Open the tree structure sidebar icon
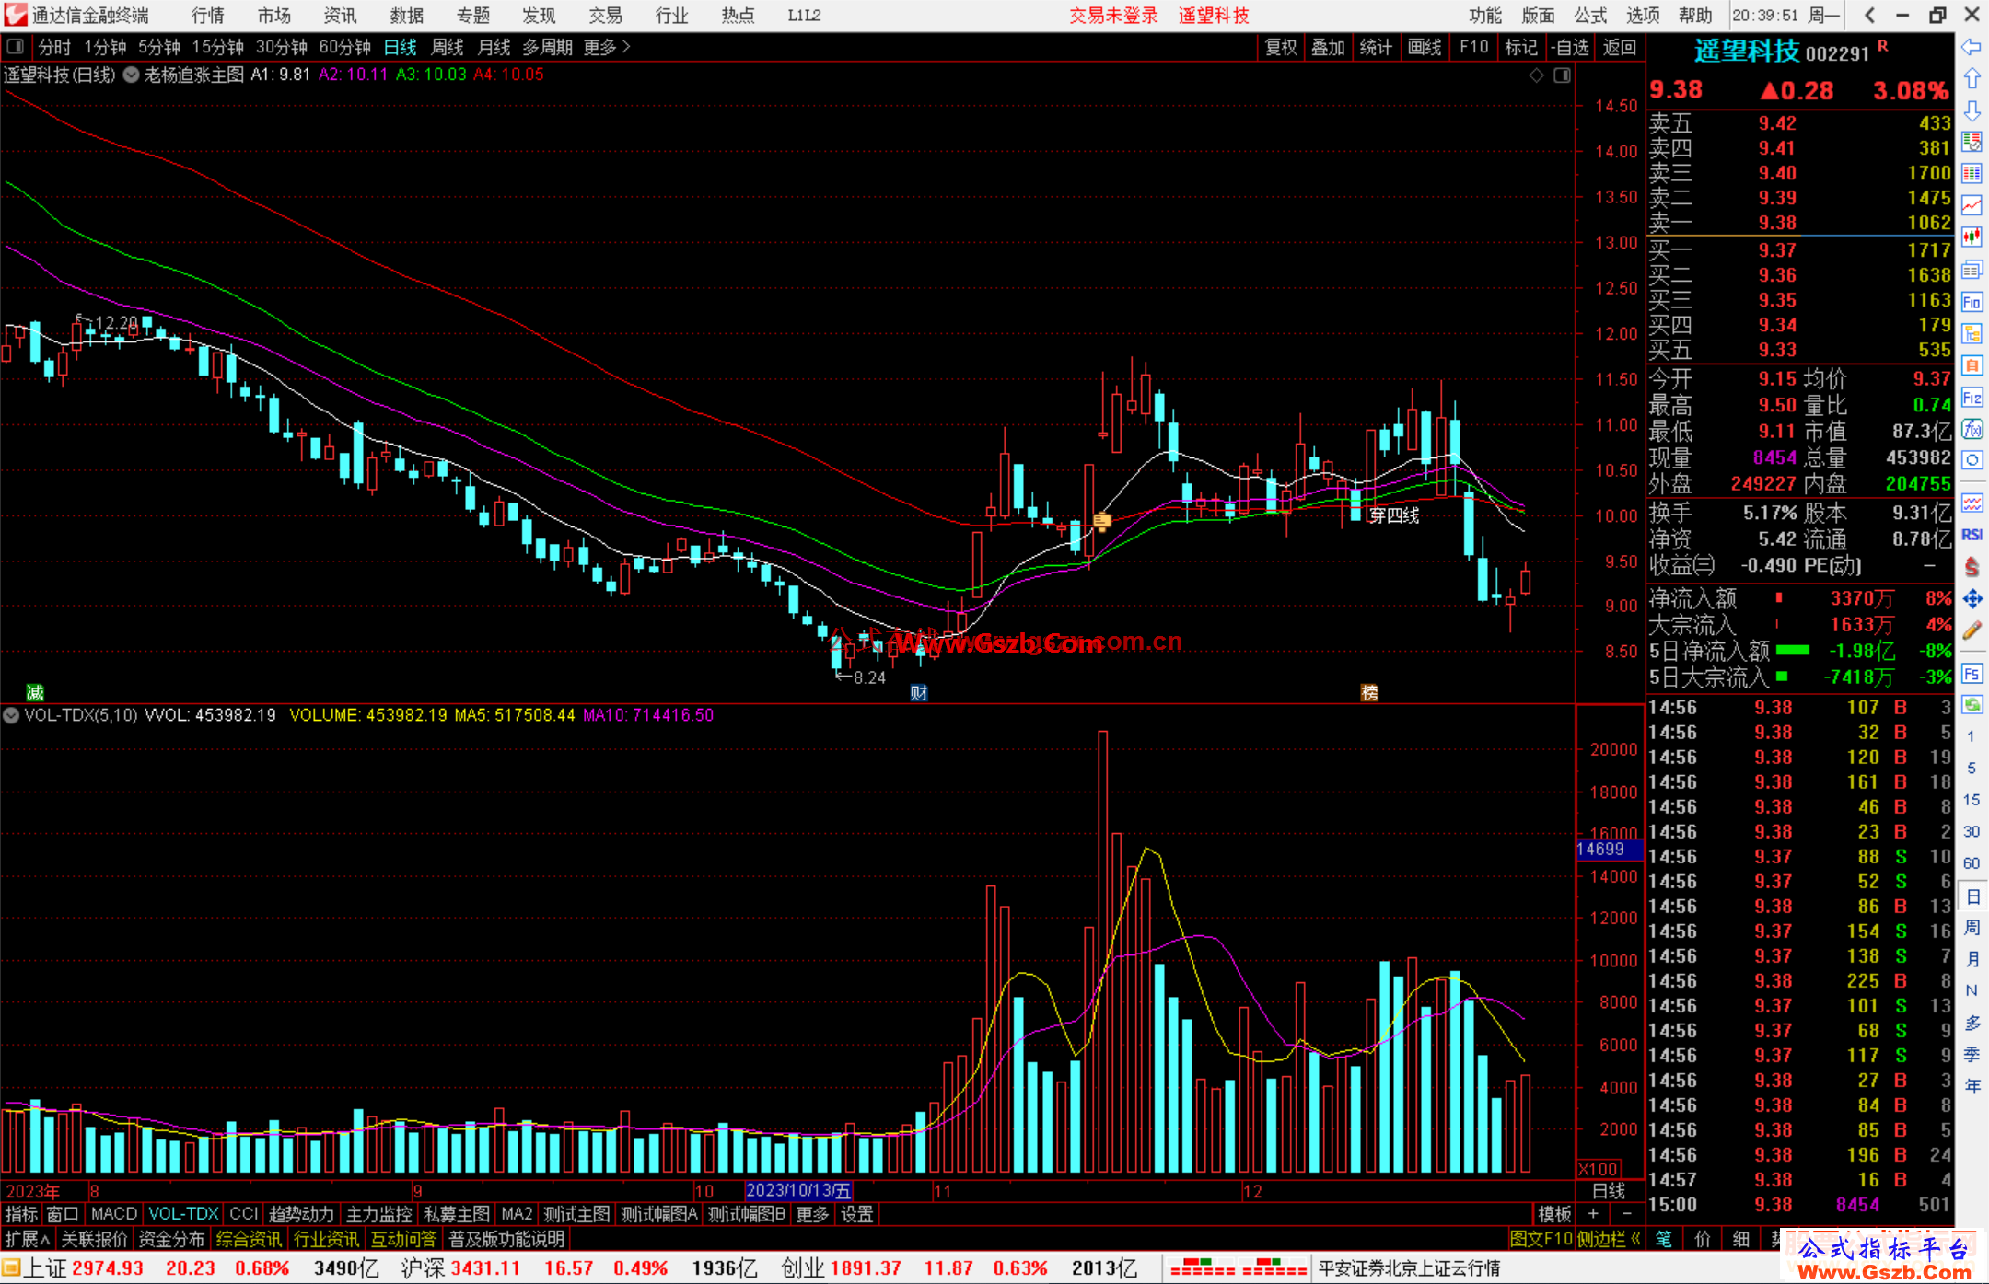 (1972, 333)
